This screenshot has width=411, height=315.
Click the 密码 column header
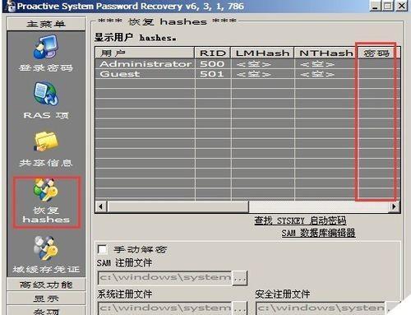click(x=376, y=53)
